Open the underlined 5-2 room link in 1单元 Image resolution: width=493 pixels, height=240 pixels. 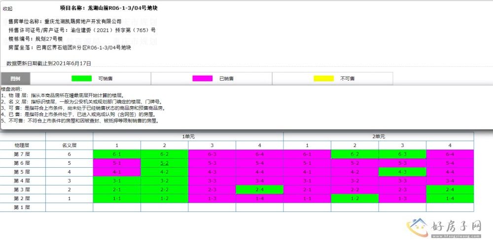165,163
